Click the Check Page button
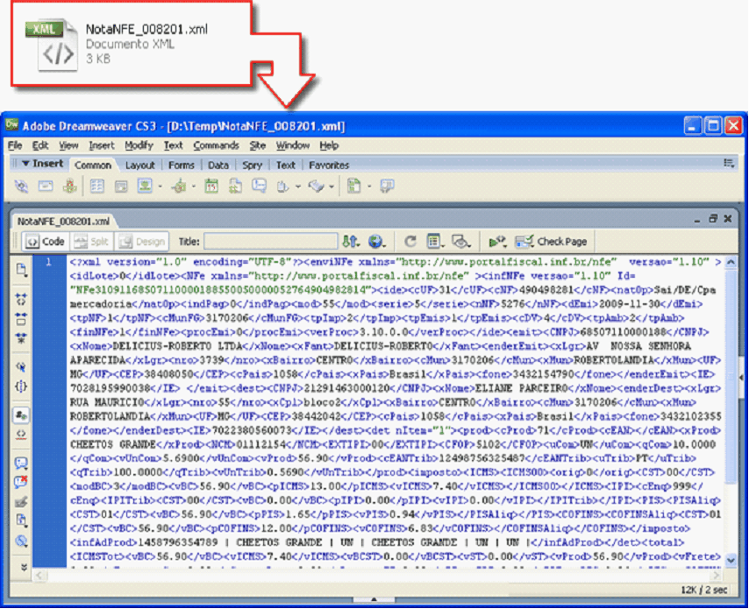This screenshot has height=609, width=749. click(552, 242)
